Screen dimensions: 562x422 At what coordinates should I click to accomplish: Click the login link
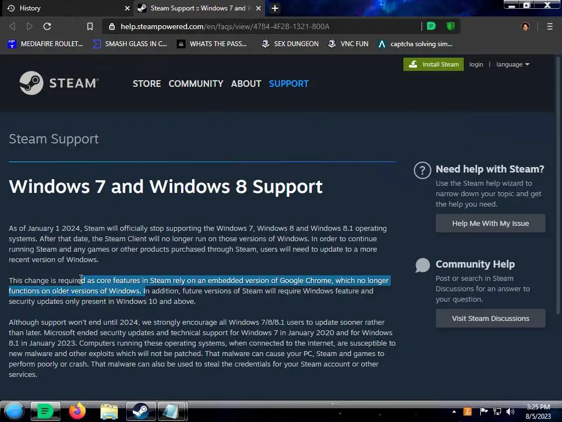(476, 64)
